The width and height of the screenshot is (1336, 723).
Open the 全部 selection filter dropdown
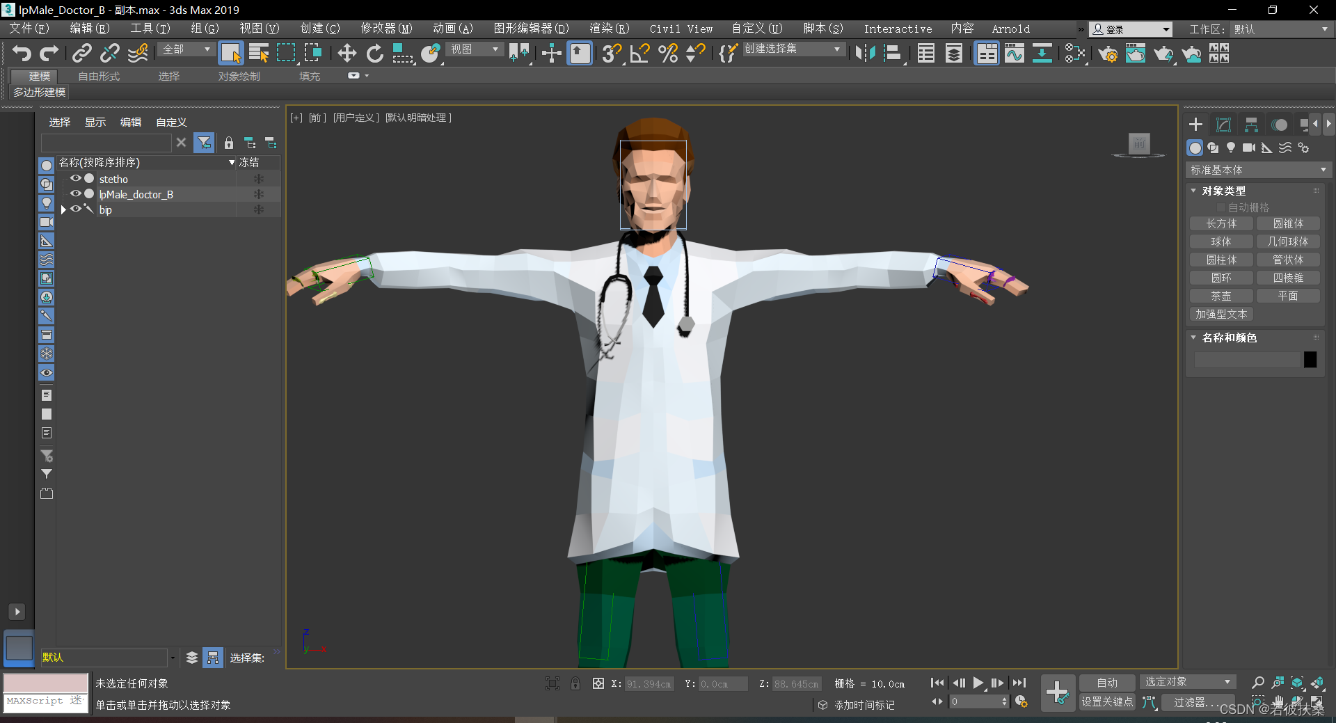click(186, 49)
